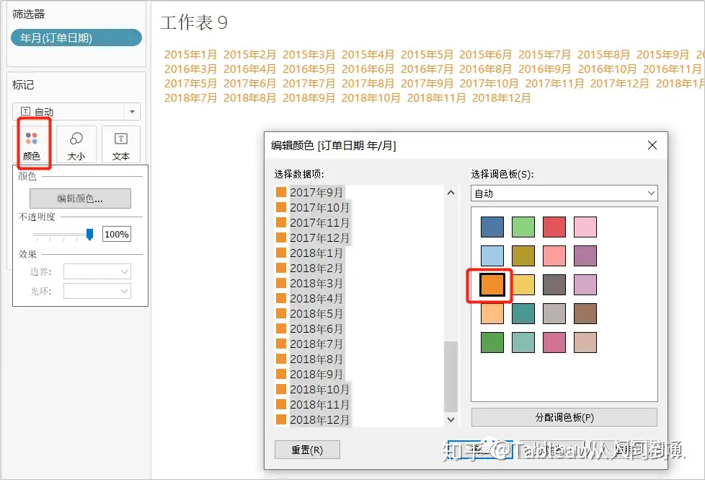The width and height of the screenshot is (705, 480).
Task: Open the 边界 (Border) dropdown
Action: [97, 270]
